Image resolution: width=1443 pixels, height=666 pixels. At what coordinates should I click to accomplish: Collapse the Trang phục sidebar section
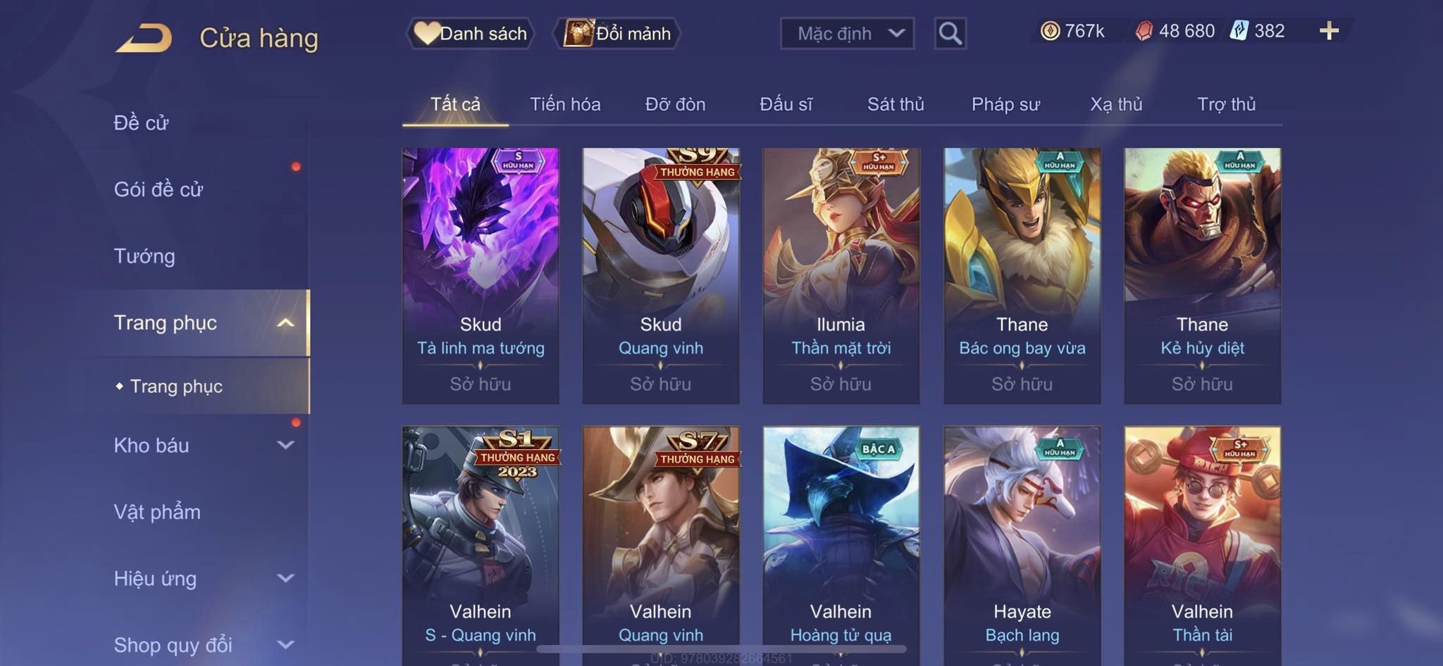pos(285,323)
